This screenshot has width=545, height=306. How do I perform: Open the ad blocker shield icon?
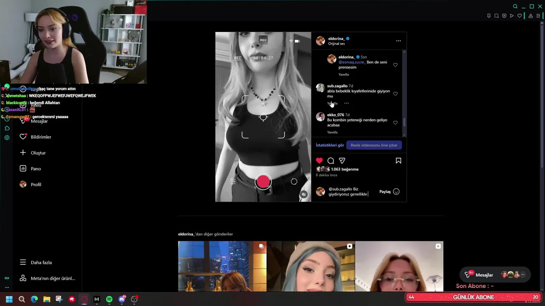click(x=504, y=16)
